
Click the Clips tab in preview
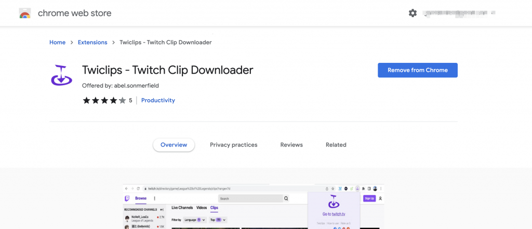point(214,208)
